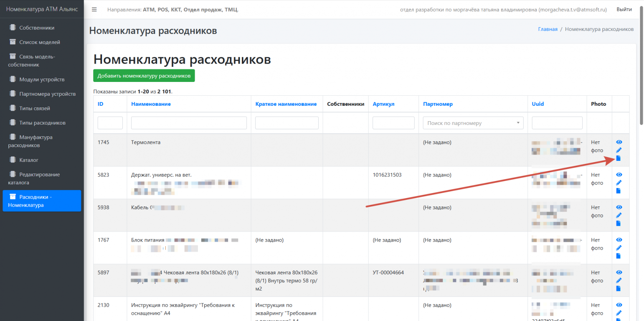This screenshot has width=644, height=321.
Task: View record 1745 via eye icon
Action: [x=619, y=142]
